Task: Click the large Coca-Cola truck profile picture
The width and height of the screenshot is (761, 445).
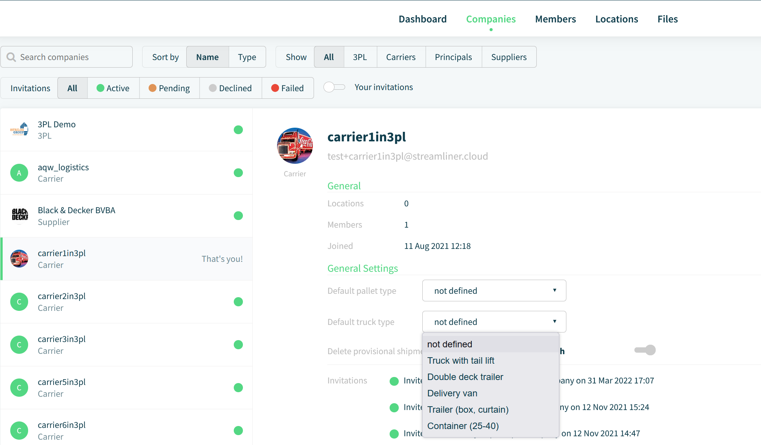Action: click(x=295, y=146)
